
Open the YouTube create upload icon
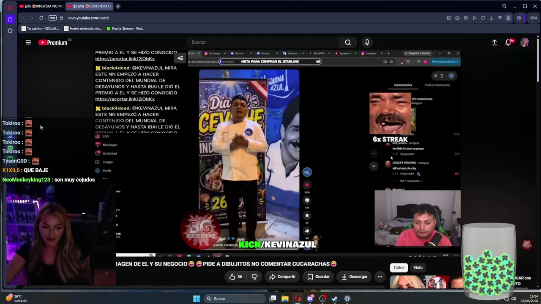pos(495,42)
